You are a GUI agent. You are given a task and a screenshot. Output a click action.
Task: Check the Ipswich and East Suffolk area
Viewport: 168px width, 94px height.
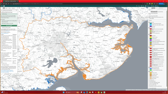click(149, 16)
